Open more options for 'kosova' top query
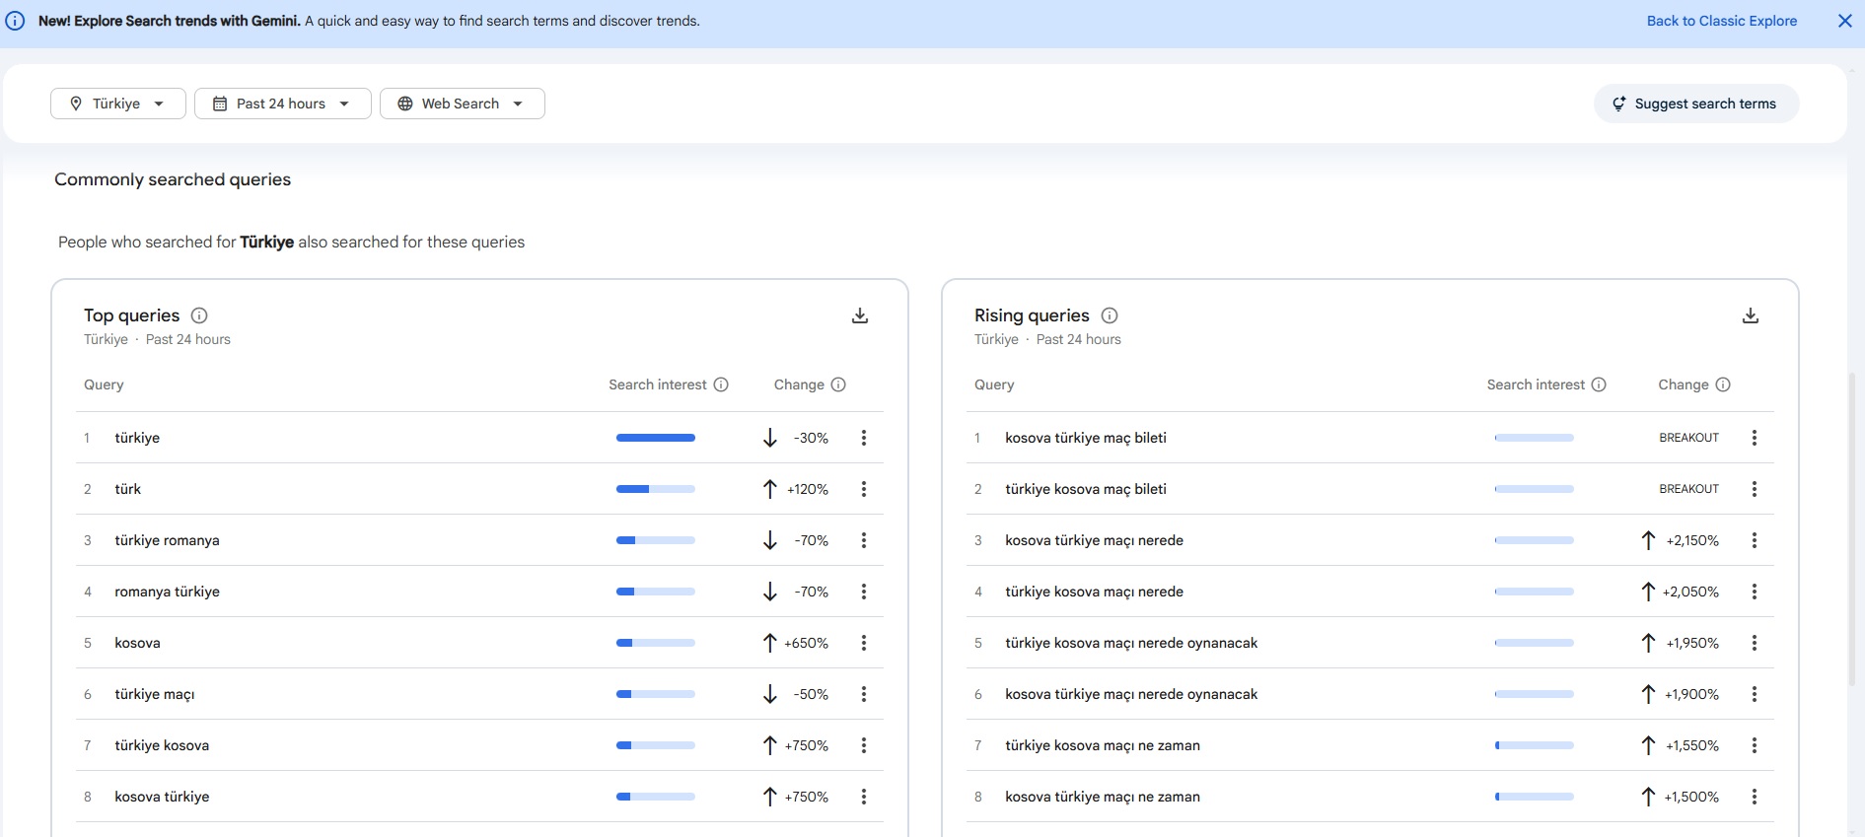 pos(864,643)
